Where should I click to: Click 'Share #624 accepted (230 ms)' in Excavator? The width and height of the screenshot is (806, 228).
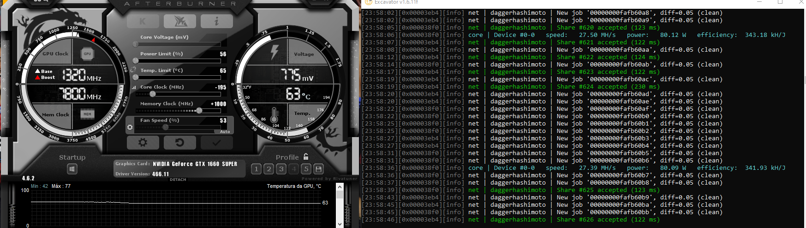tap(608, 86)
